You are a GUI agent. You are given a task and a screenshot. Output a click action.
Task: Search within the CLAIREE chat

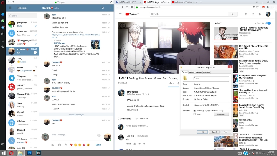(x=103, y=8)
